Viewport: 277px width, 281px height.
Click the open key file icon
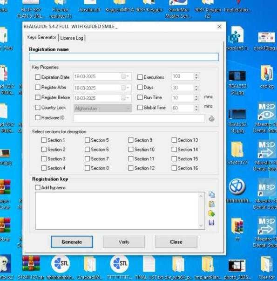[x=212, y=213]
